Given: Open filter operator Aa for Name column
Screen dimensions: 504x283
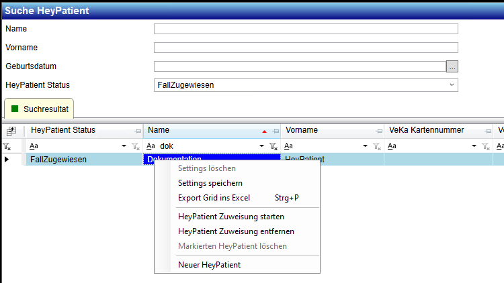Looking at the screenshot, I should click(151, 146).
